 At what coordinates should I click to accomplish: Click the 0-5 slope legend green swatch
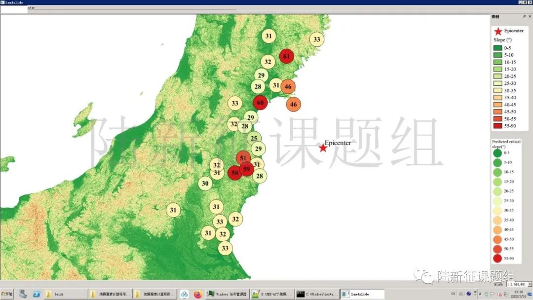click(x=498, y=48)
